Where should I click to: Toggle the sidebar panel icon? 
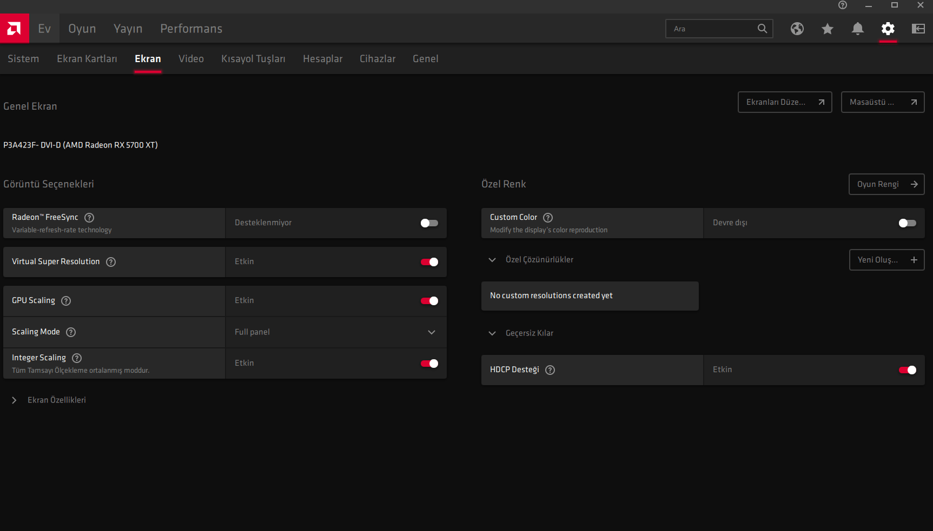coord(918,29)
